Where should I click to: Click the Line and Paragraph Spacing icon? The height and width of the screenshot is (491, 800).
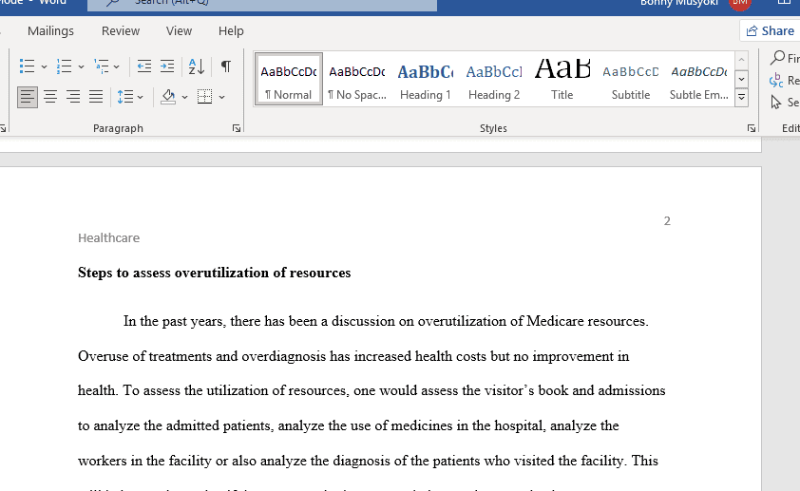[x=125, y=96]
